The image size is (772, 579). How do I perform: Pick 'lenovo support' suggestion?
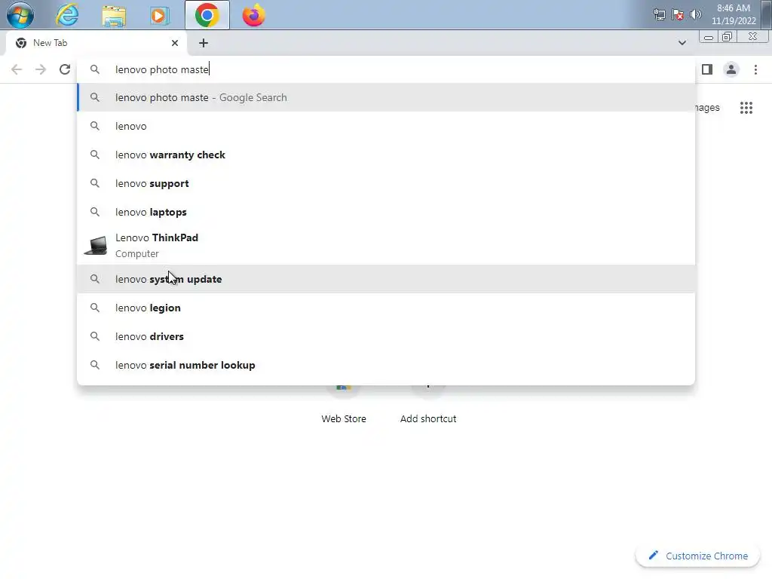pyautogui.click(x=386, y=183)
